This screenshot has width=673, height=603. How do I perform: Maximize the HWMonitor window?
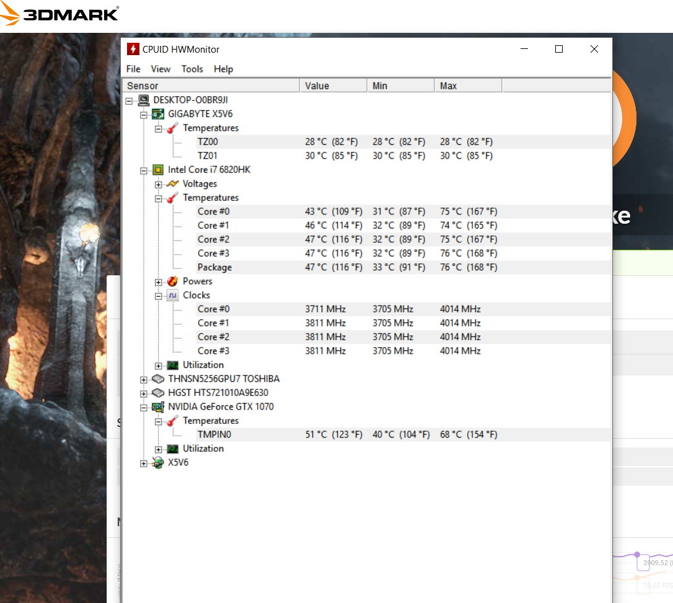(x=559, y=49)
